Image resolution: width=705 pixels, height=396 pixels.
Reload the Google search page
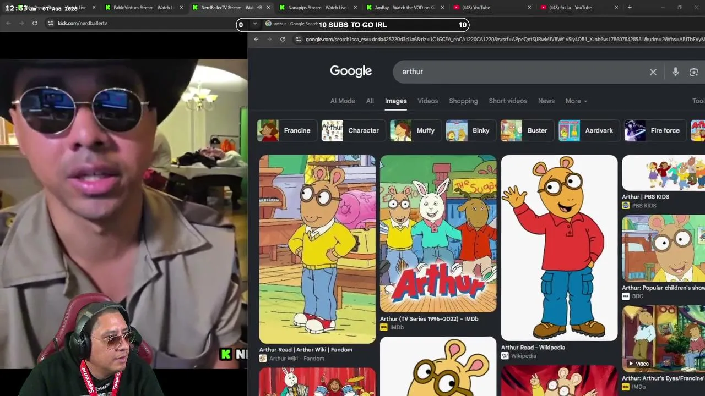283,39
